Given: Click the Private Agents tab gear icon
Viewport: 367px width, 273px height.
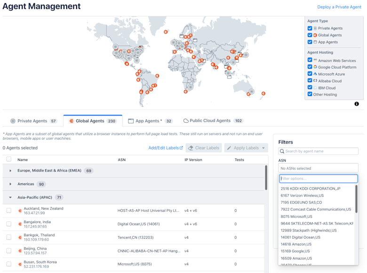Looking at the screenshot, I should [x=13, y=121].
